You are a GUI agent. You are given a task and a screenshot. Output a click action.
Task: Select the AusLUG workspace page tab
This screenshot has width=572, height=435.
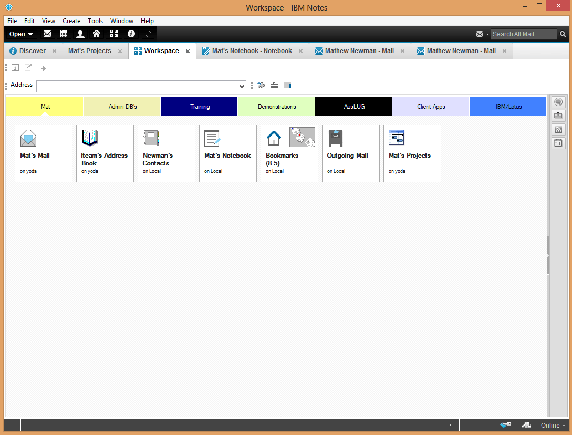pos(353,106)
